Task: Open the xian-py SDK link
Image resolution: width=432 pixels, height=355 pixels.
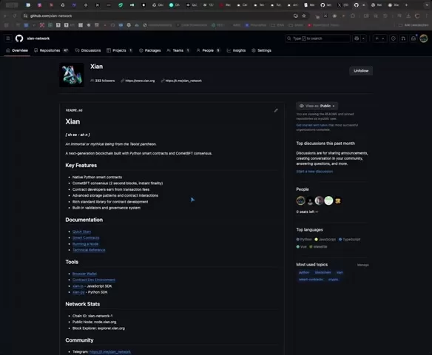Action: pyautogui.click(x=78, y=292)
